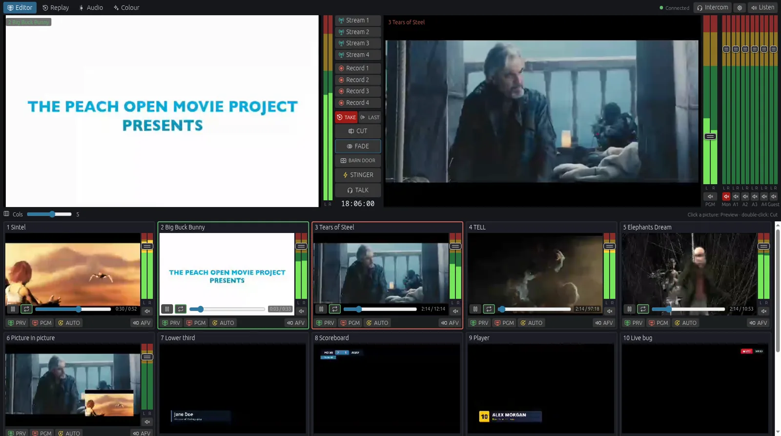Toggle loop on the Sintel source

(x=26, y=309)
